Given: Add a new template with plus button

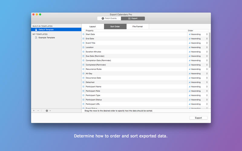Looking at the screenshot, I should (34, 111).
